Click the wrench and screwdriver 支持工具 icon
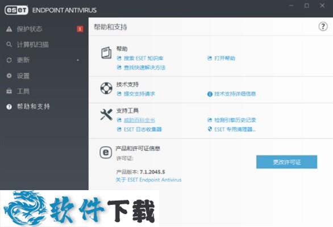The height and width of the screenshot is (227, 333). [106, 115]
